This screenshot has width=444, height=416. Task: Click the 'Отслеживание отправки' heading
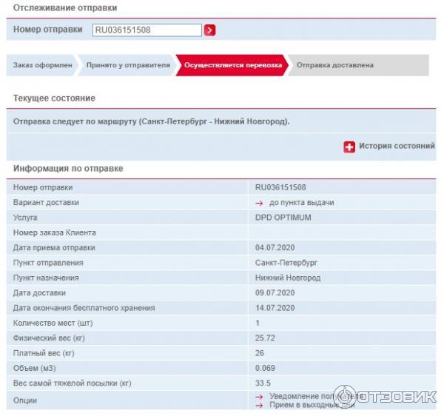(65, 8)
